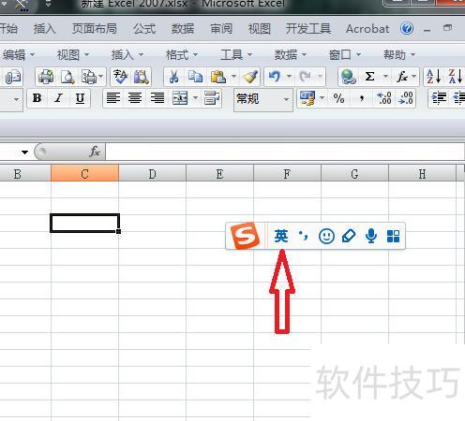465x421 pixels.
Task: Open Sogou emoji smiley panel
Action: pyautogui.click(x=326, y=236)
